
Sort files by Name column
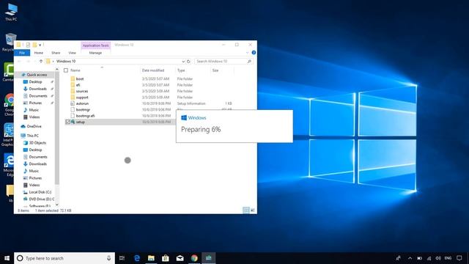pyautogui.click(x=75, y=70)
